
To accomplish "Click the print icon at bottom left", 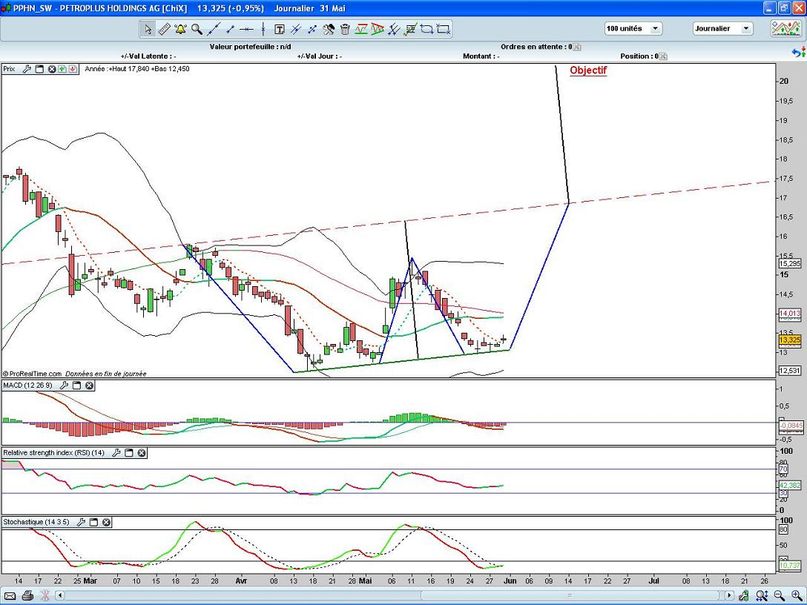I will [27, 595].
